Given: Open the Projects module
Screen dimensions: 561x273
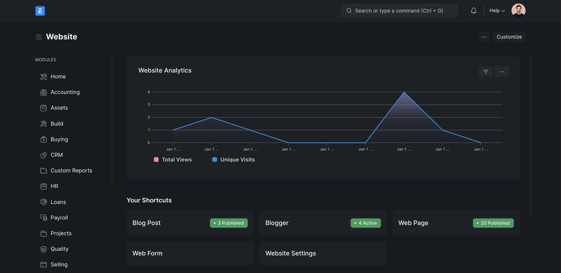Looking at the screenshot, I should 61,234.
